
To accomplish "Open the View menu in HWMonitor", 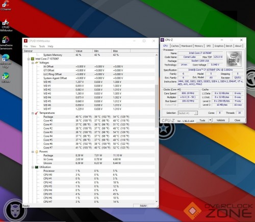I will pyautogui.click(x=33, y=46).
